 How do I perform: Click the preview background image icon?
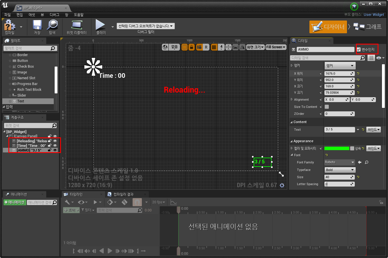(x=235, y=47)
